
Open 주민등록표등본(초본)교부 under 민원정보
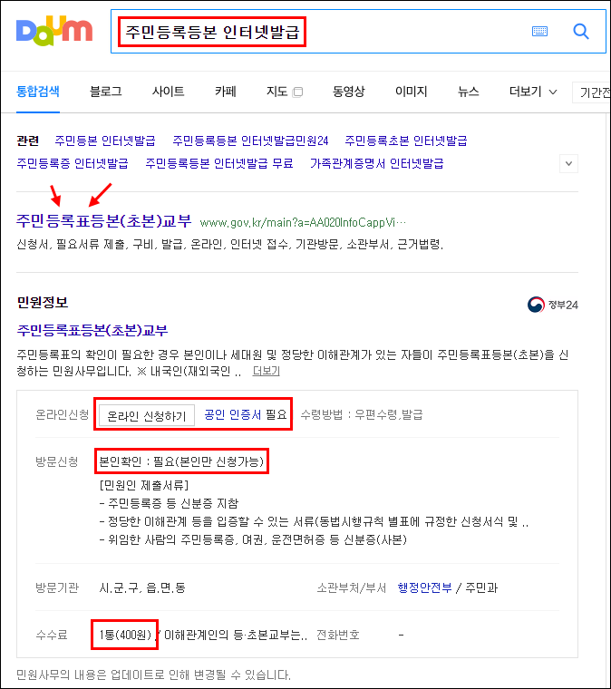point(92,330)
